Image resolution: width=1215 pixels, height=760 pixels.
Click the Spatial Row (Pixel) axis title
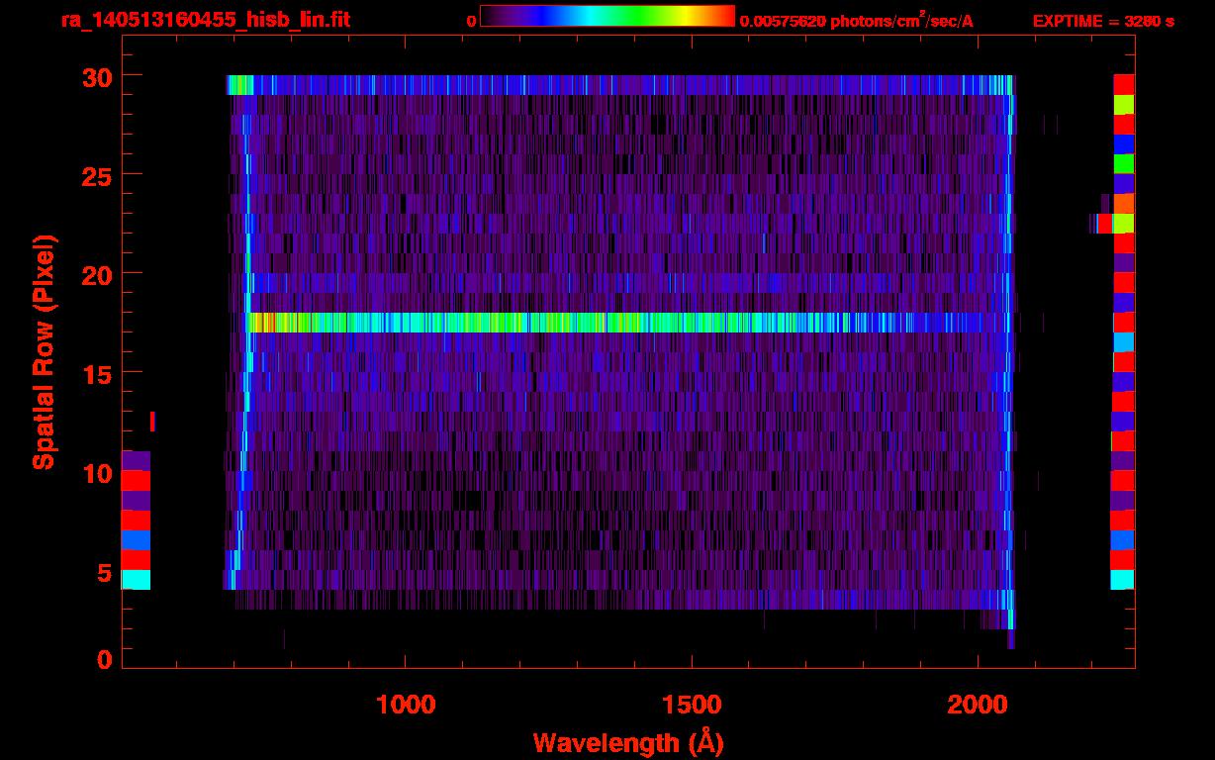[x=43, y=351]
